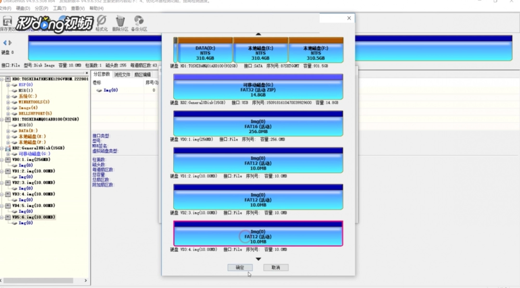Screen dimensions: 520x288
Task: Expand the WINRETOOLS(3) tree node
Action: coord(8,102)
